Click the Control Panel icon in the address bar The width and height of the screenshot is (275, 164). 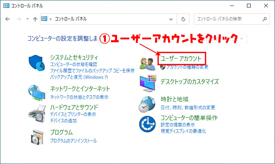pyautogui.click(x=44, y=19)
